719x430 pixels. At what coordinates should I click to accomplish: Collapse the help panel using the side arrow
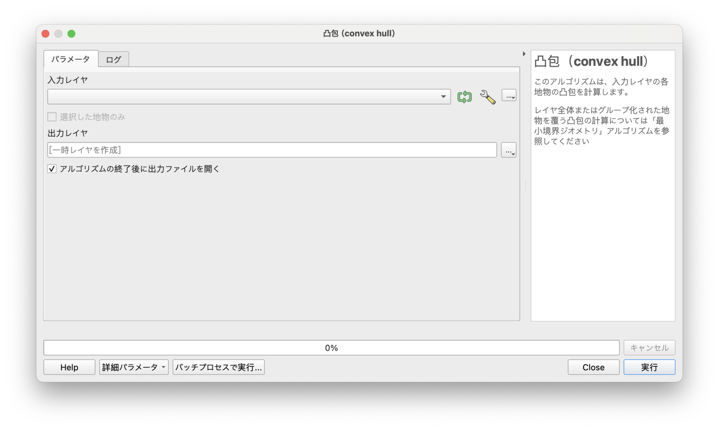click(x=524, y=54)
